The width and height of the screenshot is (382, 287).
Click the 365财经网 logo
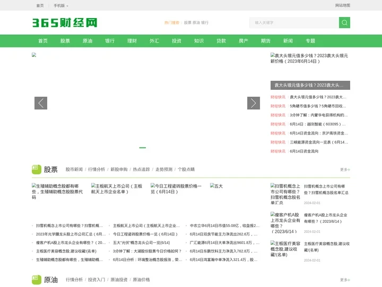click(x=65, y=23)
